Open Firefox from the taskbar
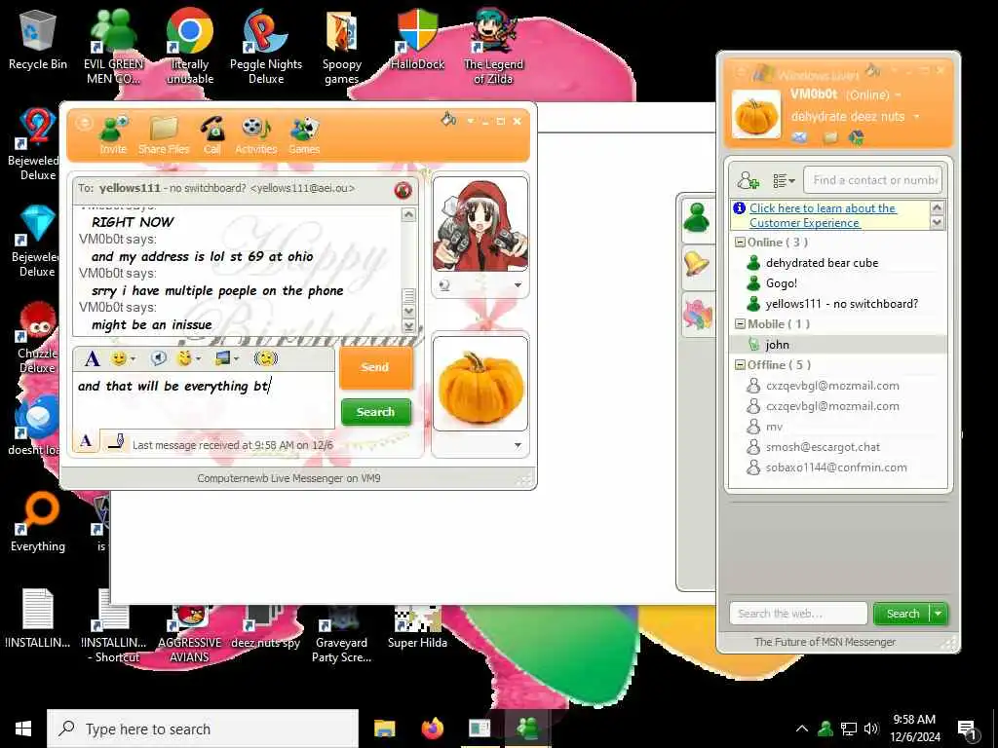Image resolution: width=998 pixels, height=748 pixels. pyautogui.click(x=433, y=729)
